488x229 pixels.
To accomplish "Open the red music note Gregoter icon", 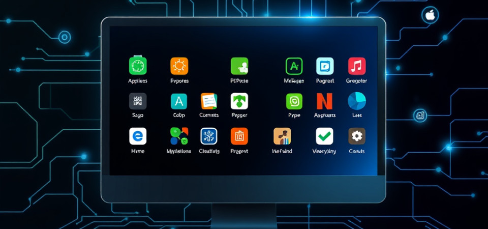I will tap(357, 66).
